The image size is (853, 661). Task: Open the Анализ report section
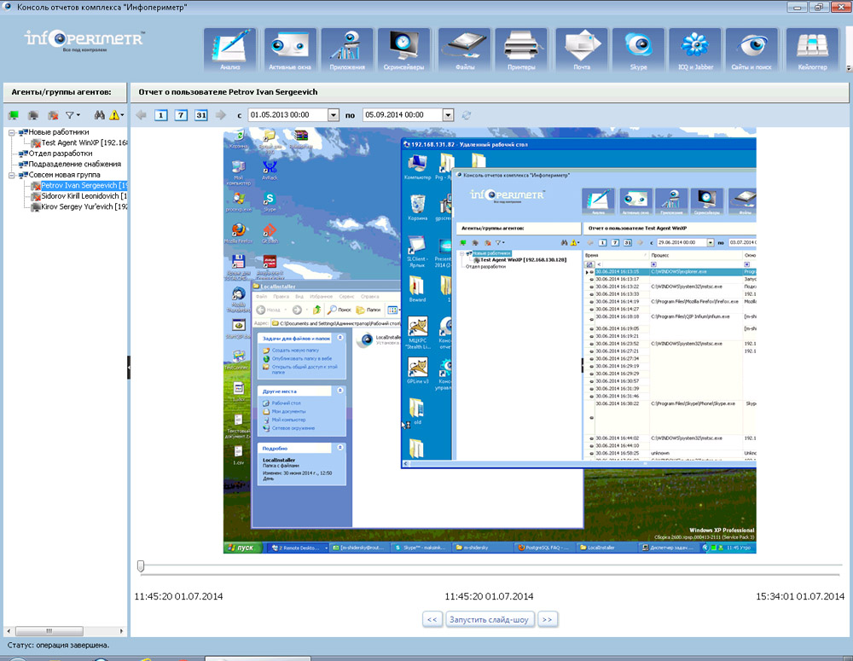[230, 49]
